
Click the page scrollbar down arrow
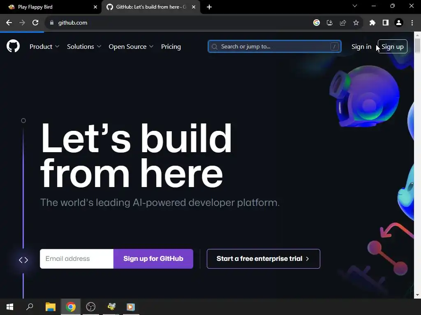point(418,295)
